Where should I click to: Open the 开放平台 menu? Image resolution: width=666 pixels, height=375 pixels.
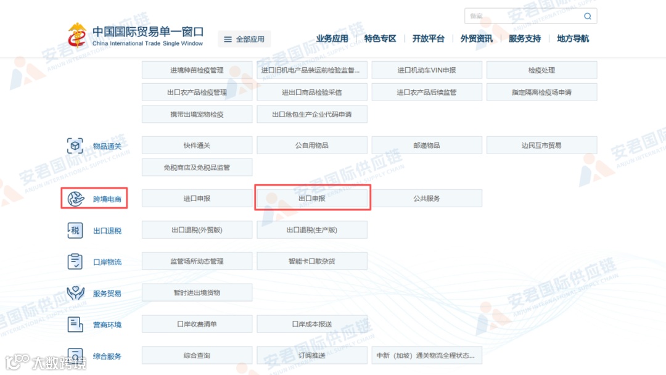(x=428, y=39)
